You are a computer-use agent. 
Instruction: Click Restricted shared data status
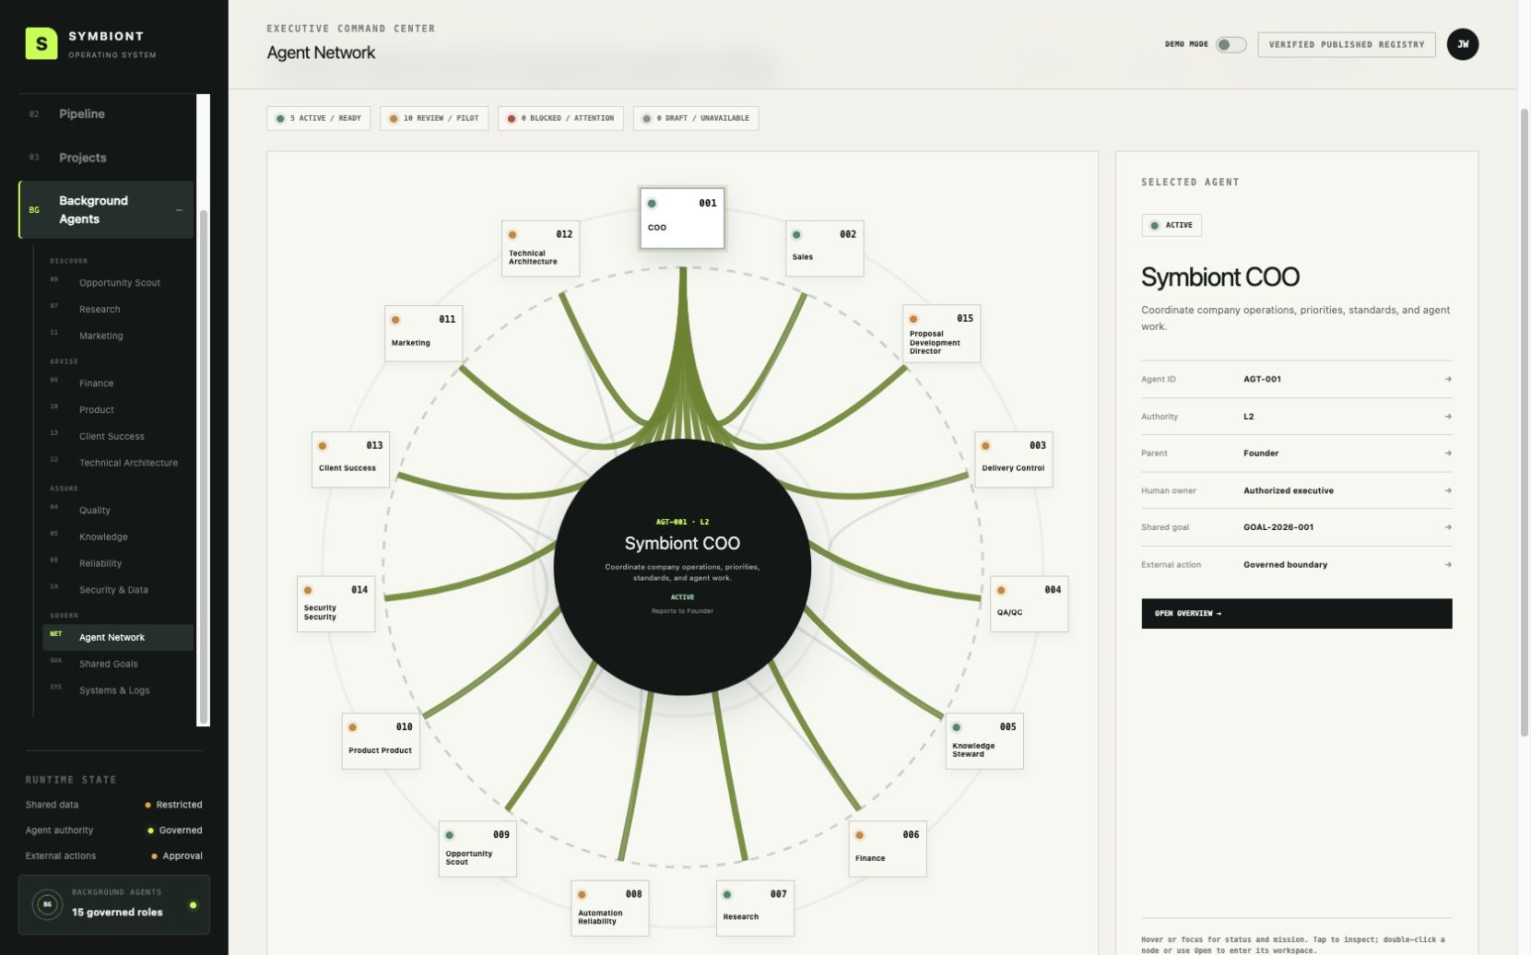point(173,805)
